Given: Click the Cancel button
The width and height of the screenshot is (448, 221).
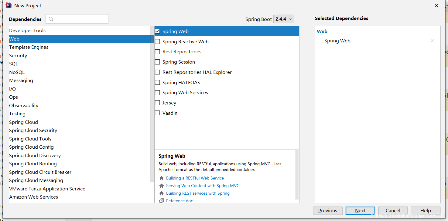Looking at the screenshot, I should (393, 211).
